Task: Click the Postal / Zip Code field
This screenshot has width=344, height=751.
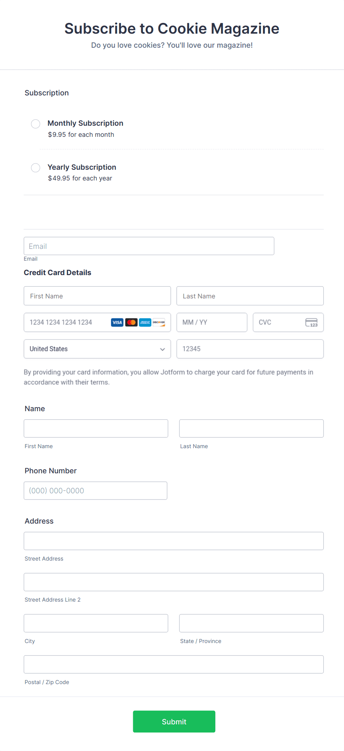Action: coord(174,664)
